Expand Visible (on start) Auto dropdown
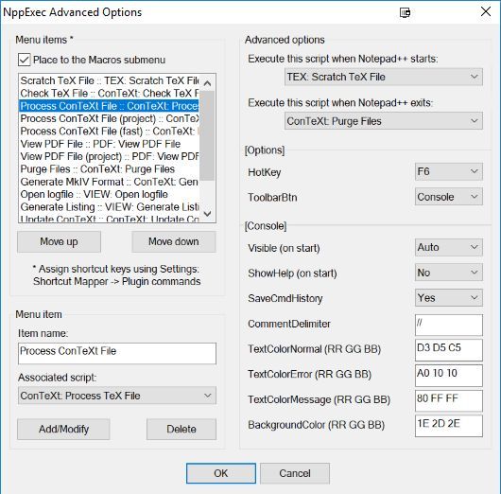501x494 pixels. (449, 247)
